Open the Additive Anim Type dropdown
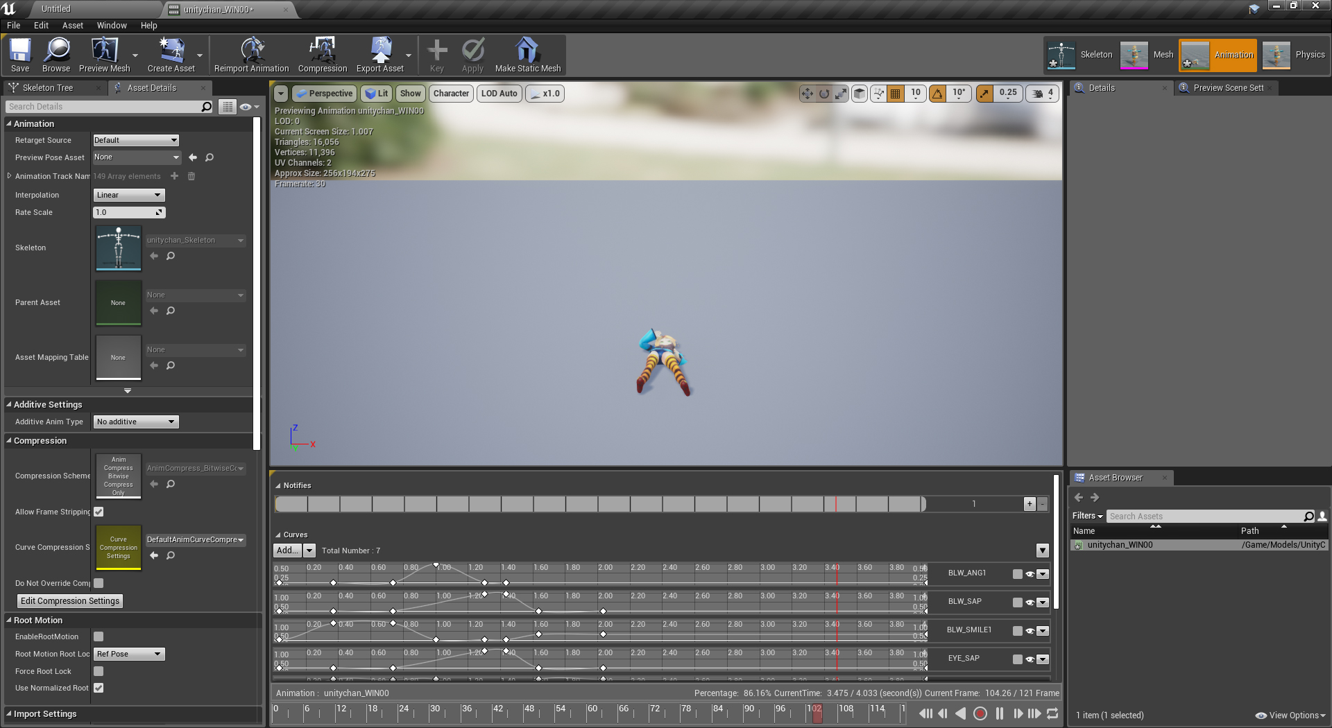Screen dimensions: 1332x728 [x=136, y=422]
